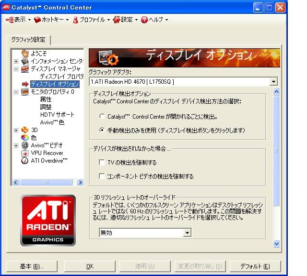Click the ATI Overdrive gauge icon
This screenshot has height=276, width=307.
click(x=25, y=160)
